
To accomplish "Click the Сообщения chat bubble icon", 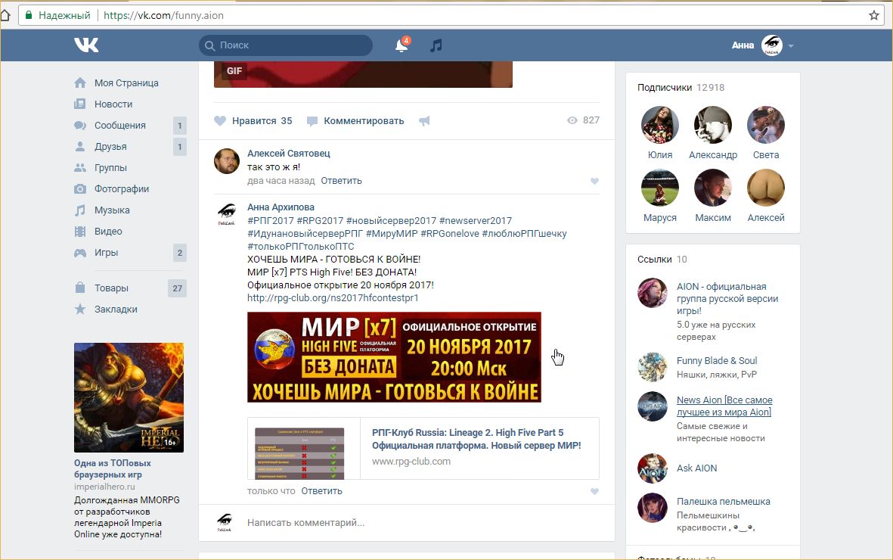I will point(80,126).
